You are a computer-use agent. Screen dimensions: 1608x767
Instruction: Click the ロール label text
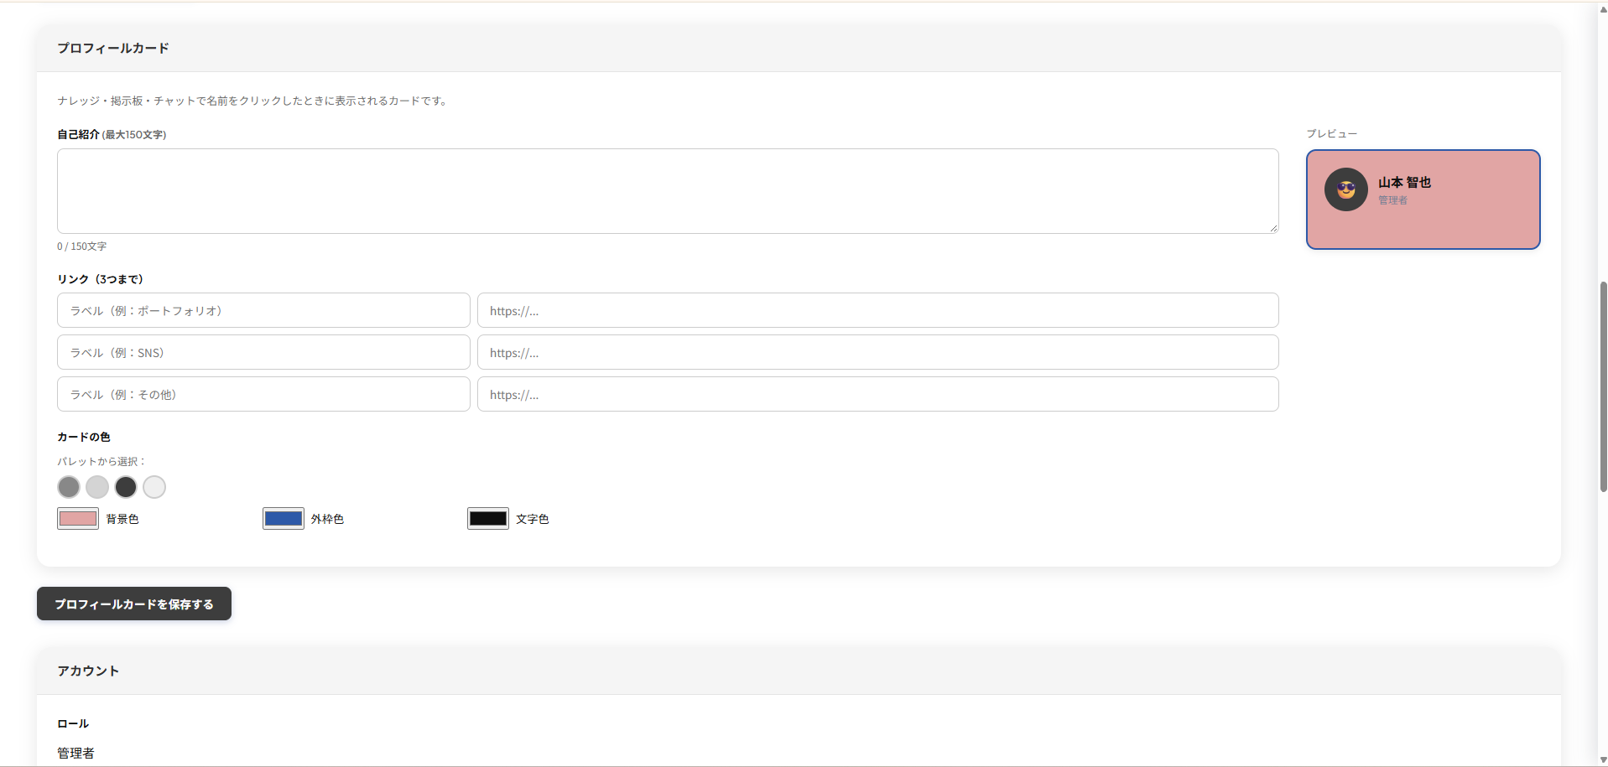click(x=73, y=723)
